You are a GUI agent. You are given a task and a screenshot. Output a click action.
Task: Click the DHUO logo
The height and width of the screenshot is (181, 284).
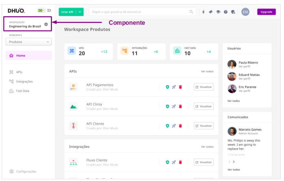click(16, 11)
